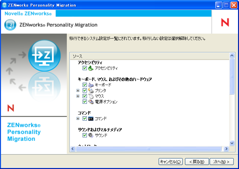The width and height of the screenshot is (239, 169).
Task: Expand the プリンタ tree node
Action: [78, 91]
